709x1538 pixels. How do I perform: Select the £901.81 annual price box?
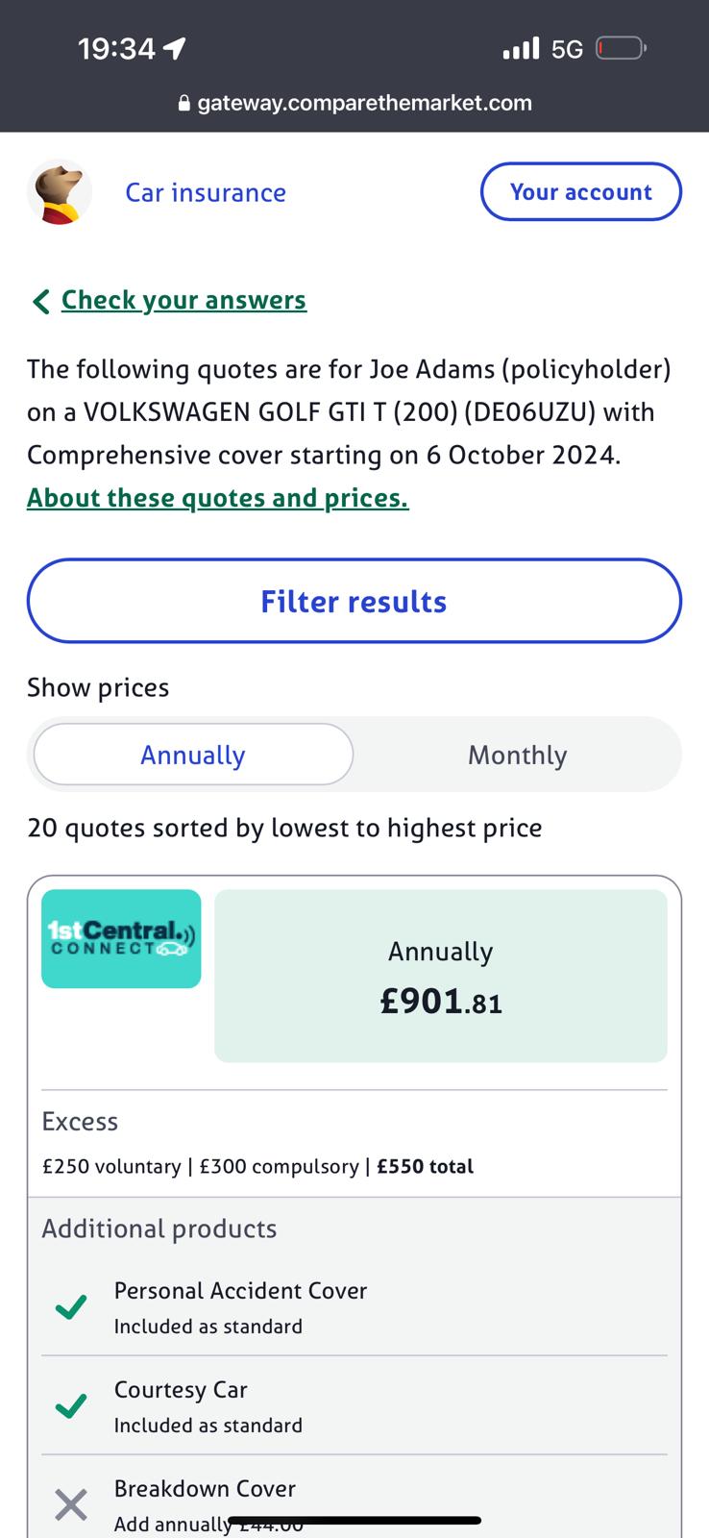click(x=441, y=976)
